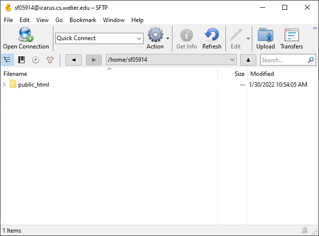Viewport: 319px width, 236px height.
Task: Click the '1 Items' status text
Action: (12, 231)
